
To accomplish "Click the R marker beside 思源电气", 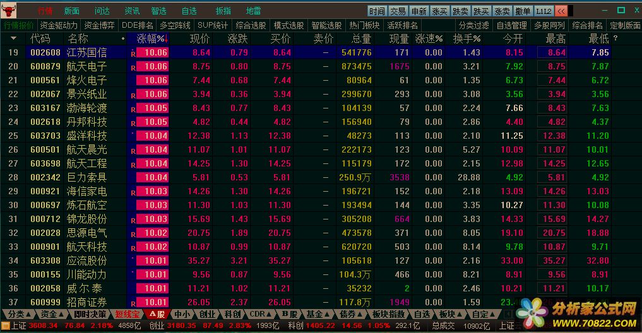I will click(x=133, y=235).
